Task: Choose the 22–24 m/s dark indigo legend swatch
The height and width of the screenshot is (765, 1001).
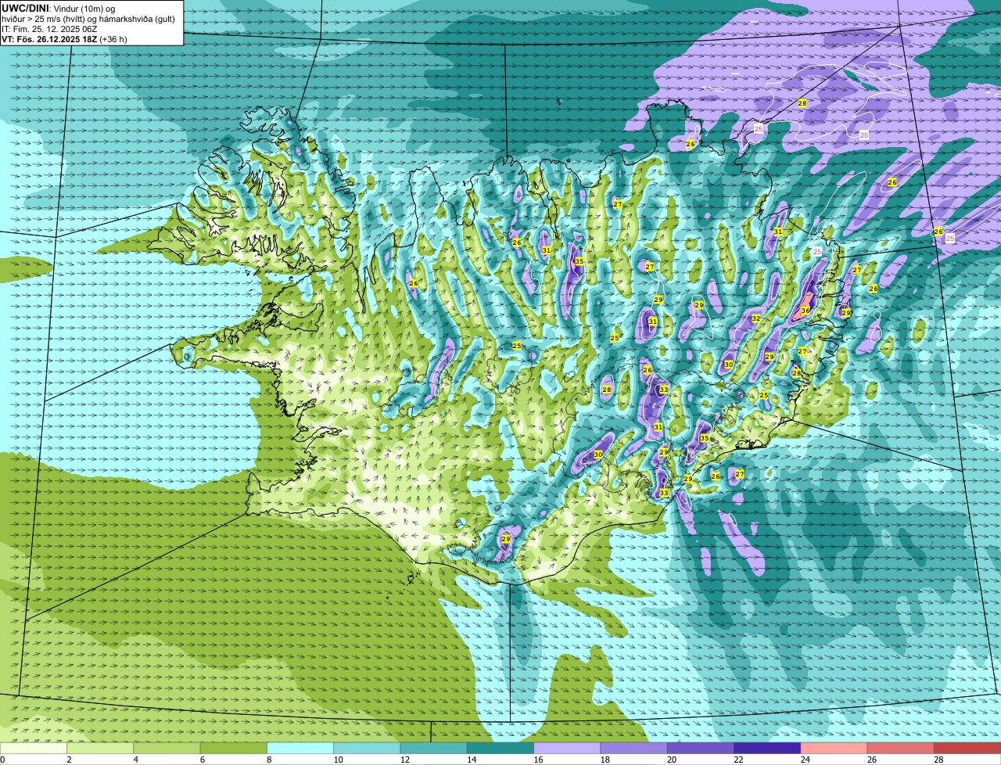Action: tap(767, 748)
